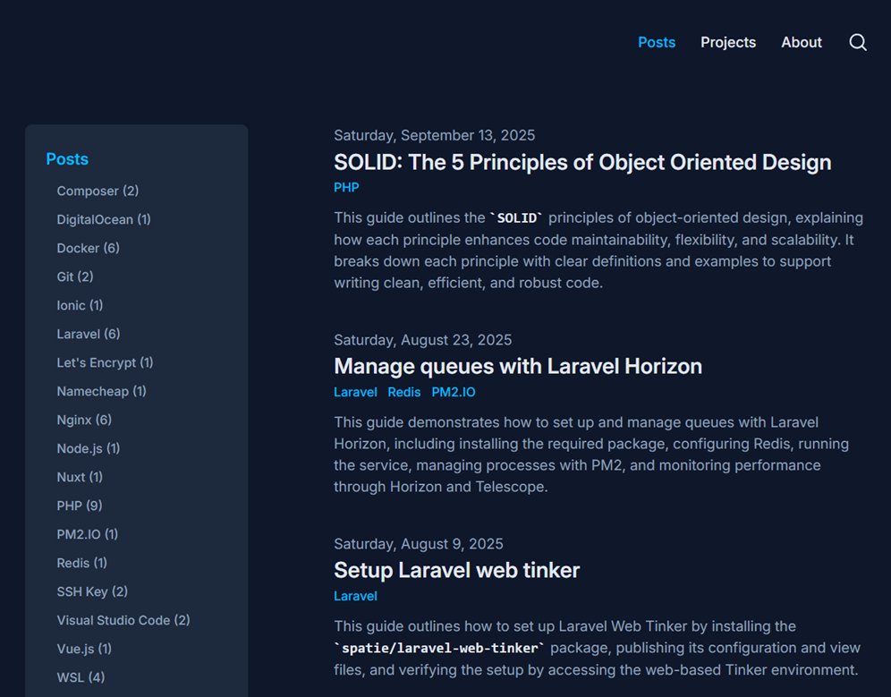
Task: Click the search magnifier icon
Action: click(x=857, y=43)
